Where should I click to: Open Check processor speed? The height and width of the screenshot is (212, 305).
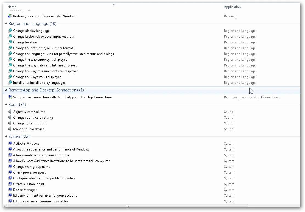(x=30, y=172)
